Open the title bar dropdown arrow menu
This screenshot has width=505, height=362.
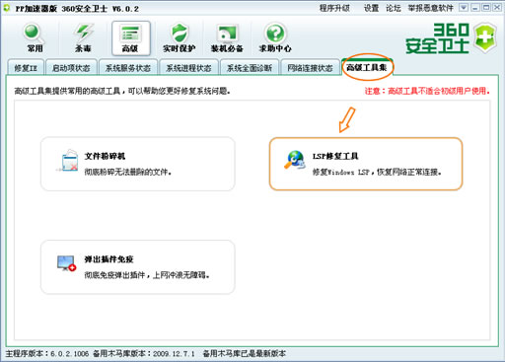coord(464,8)
